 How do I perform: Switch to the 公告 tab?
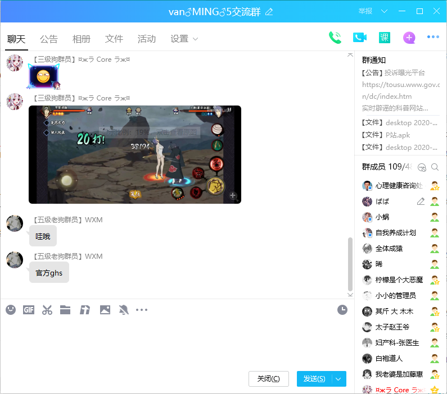pyautogui.click(x=49, y=39)
